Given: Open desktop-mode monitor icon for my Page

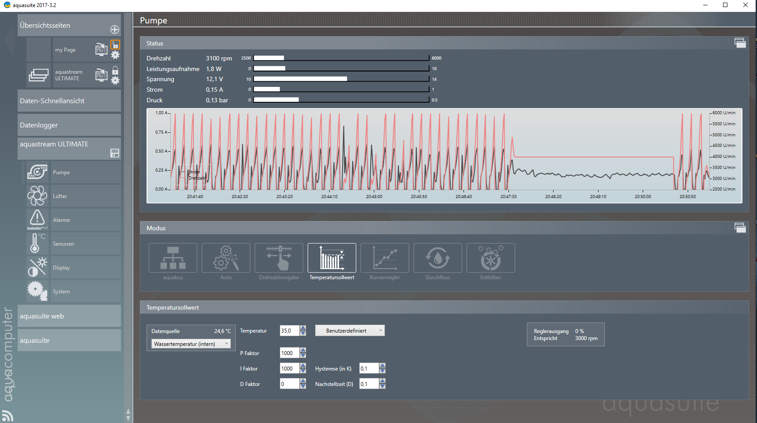Looking at the screenshot, I should pos(102,49).
